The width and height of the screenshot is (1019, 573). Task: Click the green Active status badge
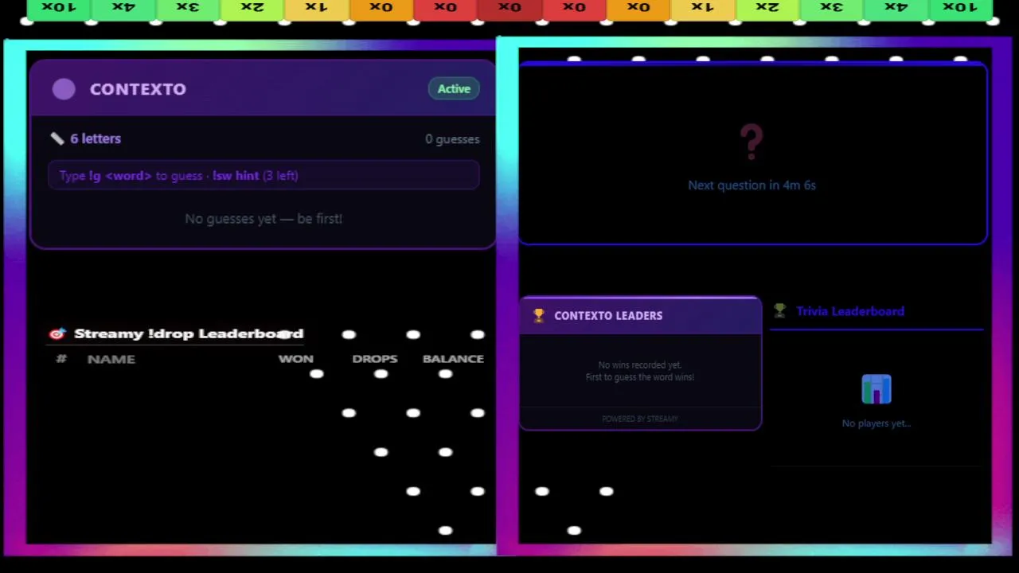[454, 89]
